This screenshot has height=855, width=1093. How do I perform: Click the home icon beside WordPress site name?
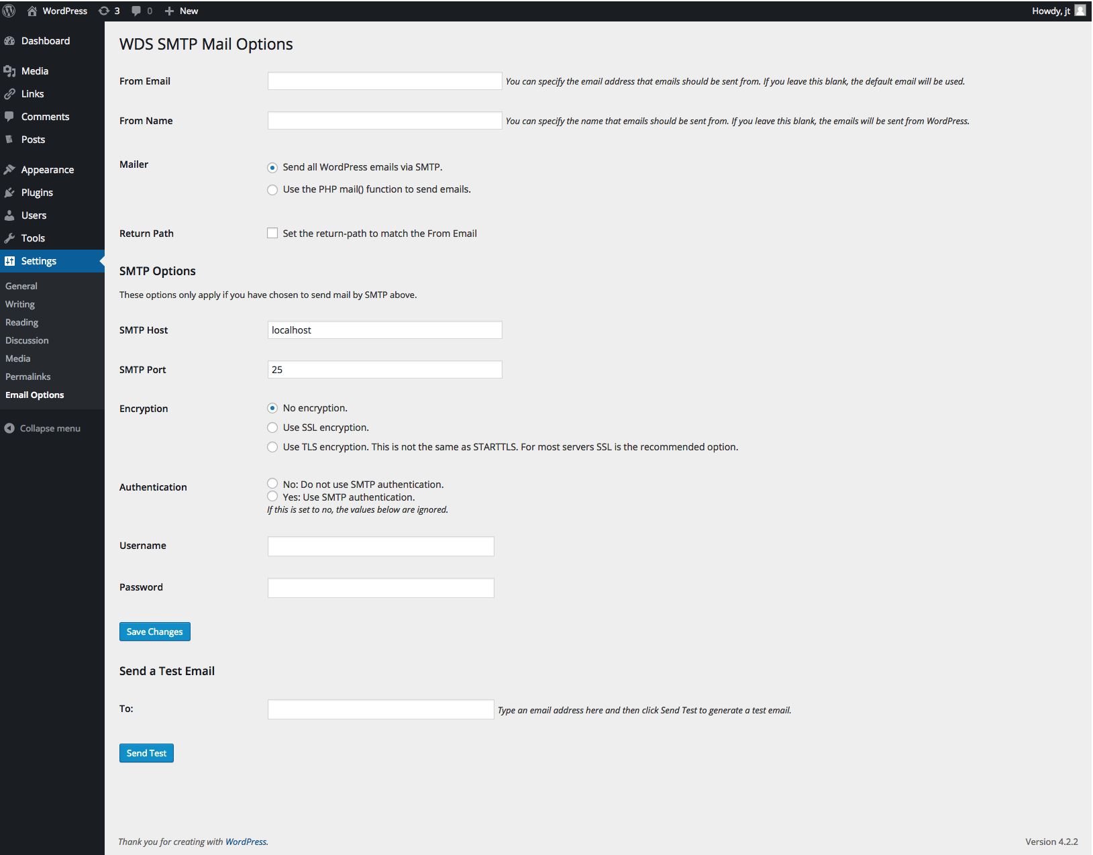[32, 11]
